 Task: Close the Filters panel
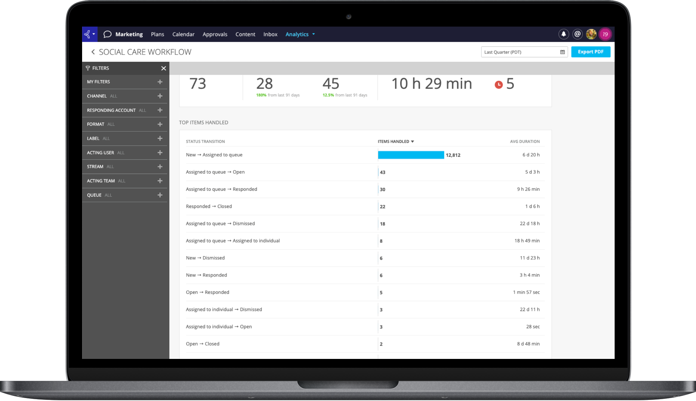click(163, 68)
